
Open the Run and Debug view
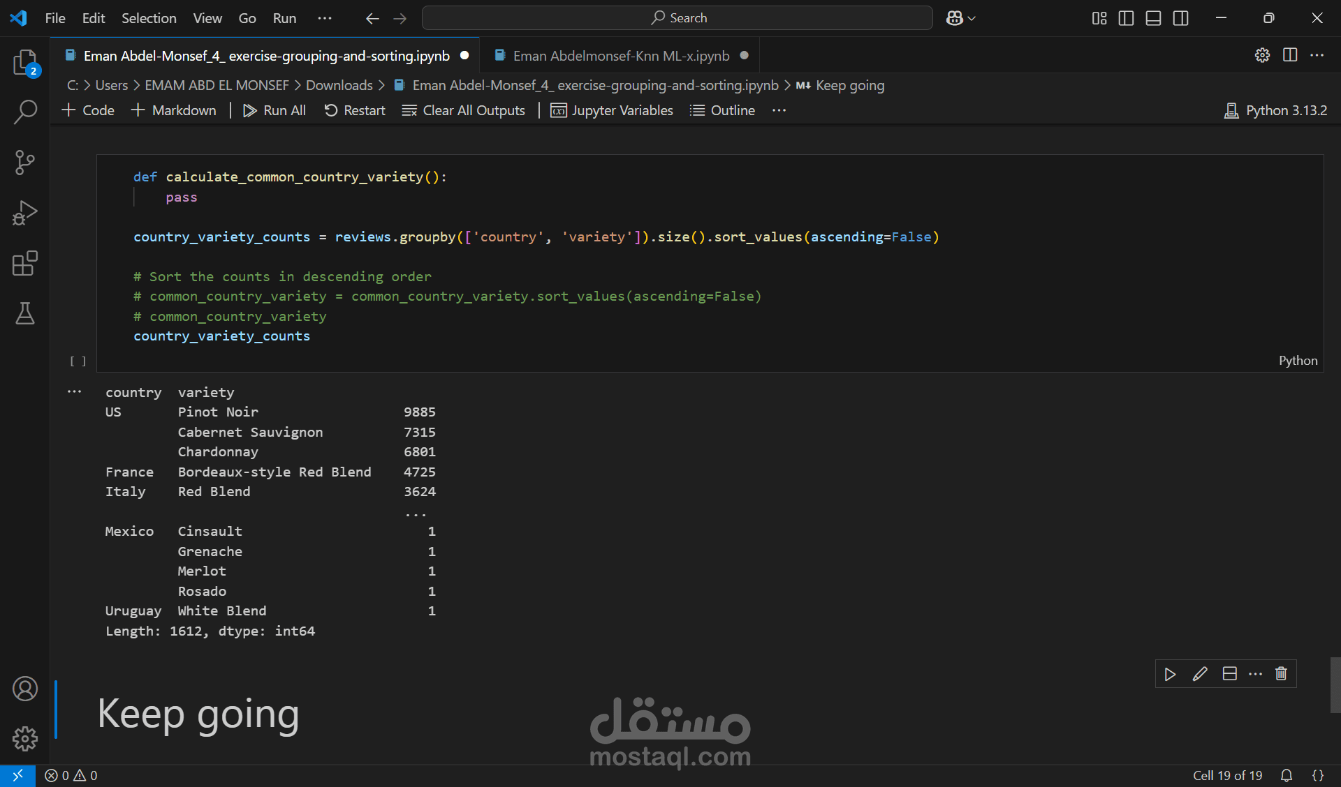(25, 213)
